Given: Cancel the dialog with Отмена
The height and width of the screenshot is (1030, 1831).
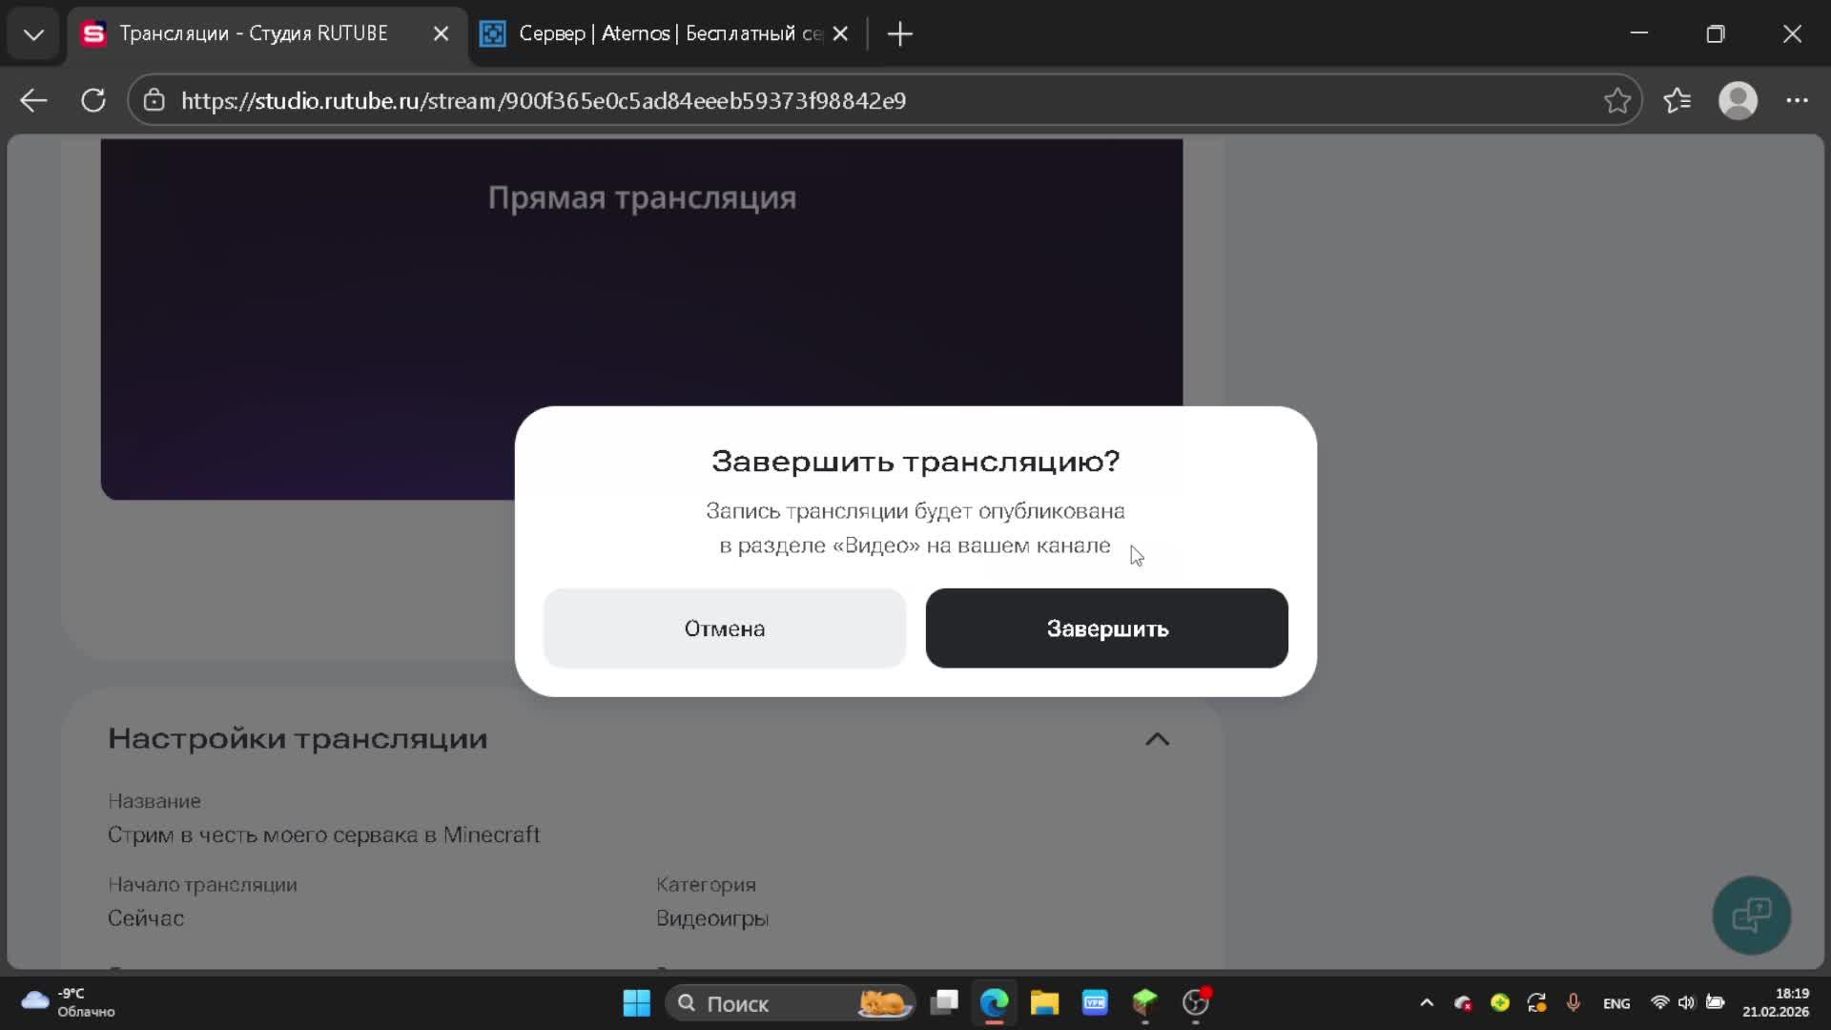Looking at the screenshot, I should point(724,628).
